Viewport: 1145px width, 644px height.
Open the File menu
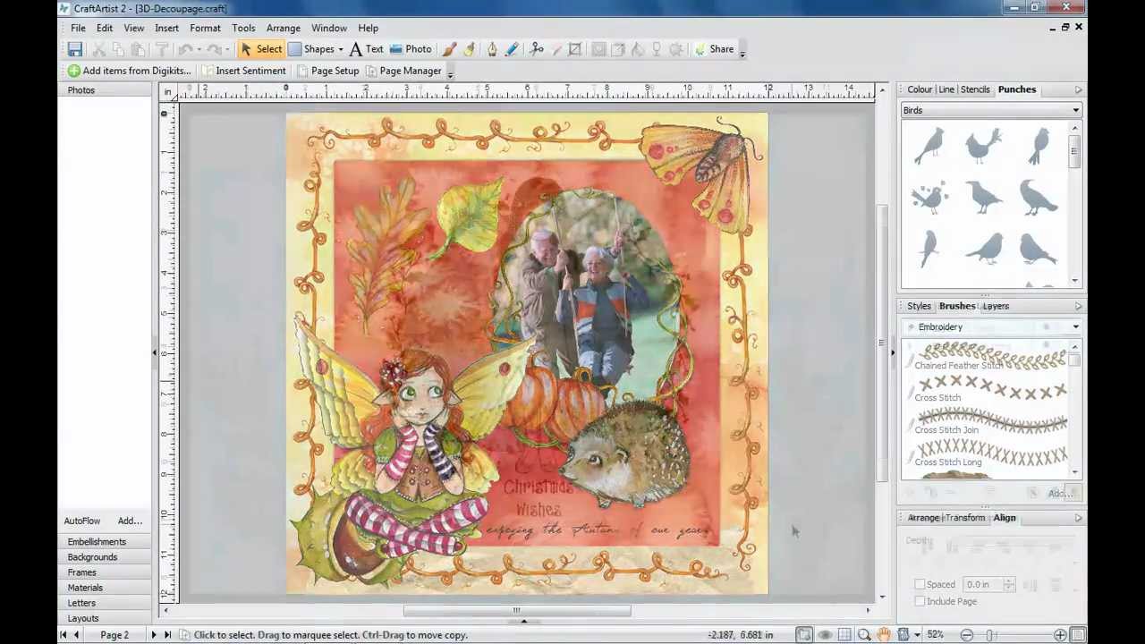pos(78,28)
